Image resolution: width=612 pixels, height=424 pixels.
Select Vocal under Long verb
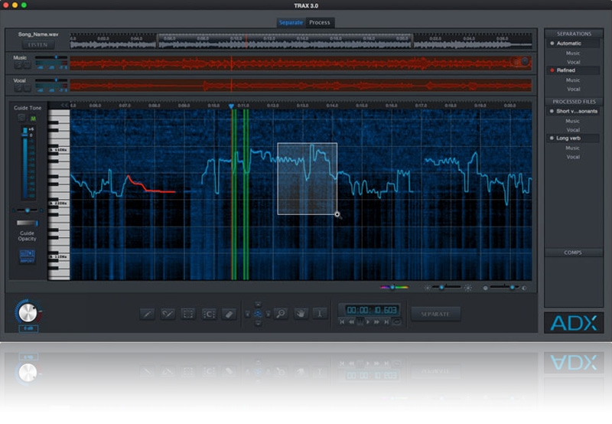point(573,157)
